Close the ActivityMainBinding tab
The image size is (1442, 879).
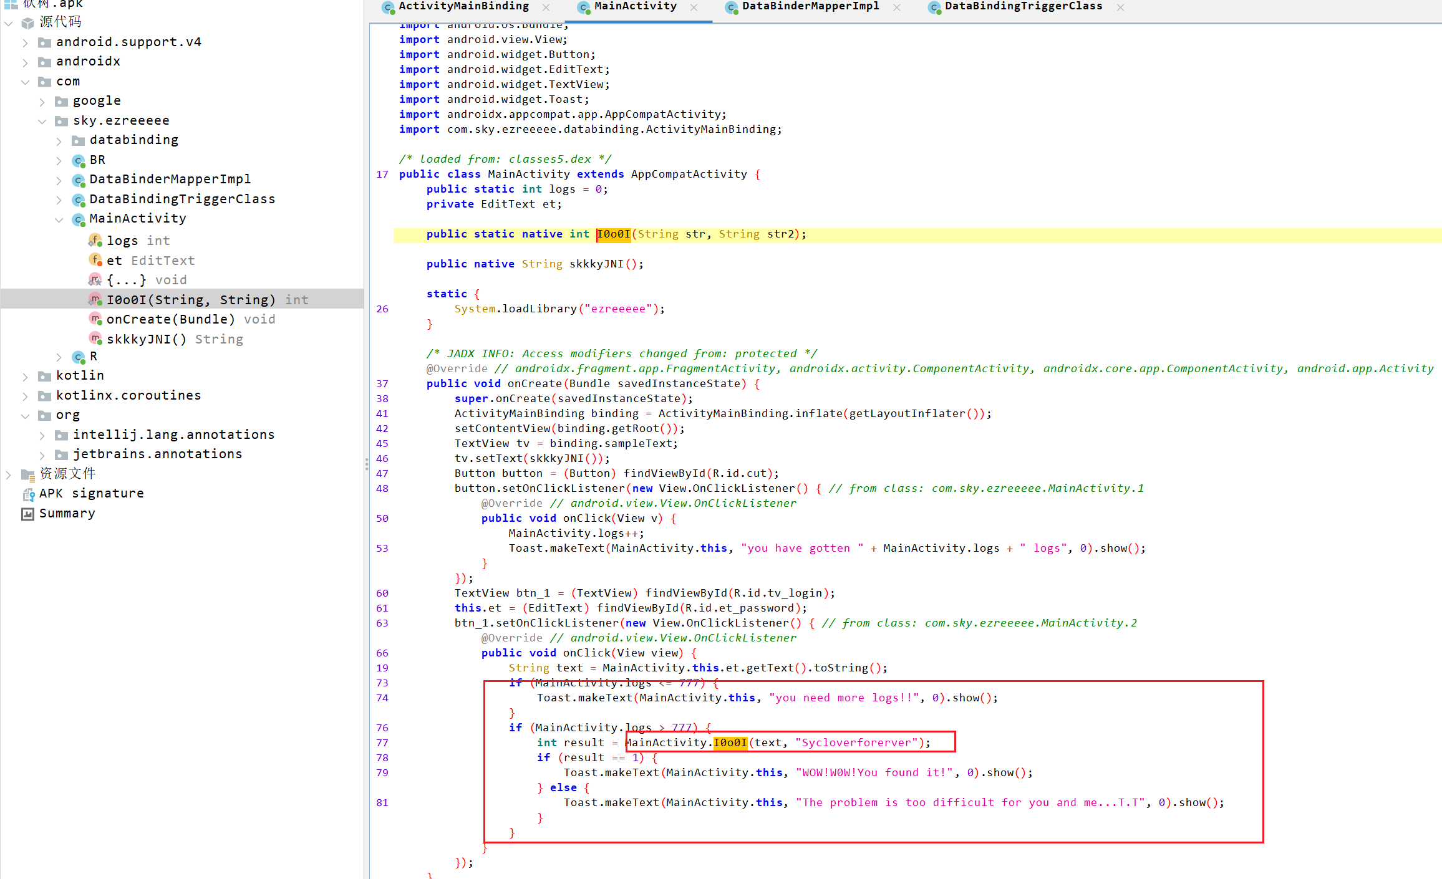pos(546,7)
